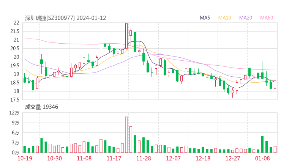
Task: Click the 22 price axis label
Action: pos(16,23)
